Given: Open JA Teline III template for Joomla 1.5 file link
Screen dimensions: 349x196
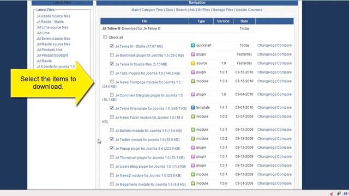Looking at the screenshot, I should 151,109.
